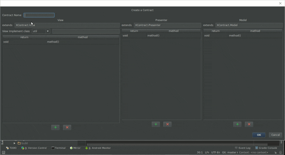The width and height of the screenshot is (285, 155).
Task: Edit the Model extends field
Action: tap(249, 25)
